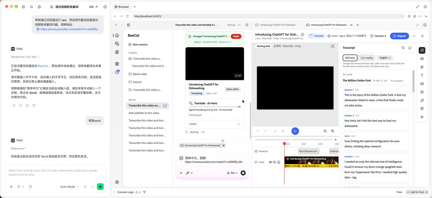Open the dishwashing video thumbnail card
This screenshot has width=432, height=198.
click(x=215, y=64)
